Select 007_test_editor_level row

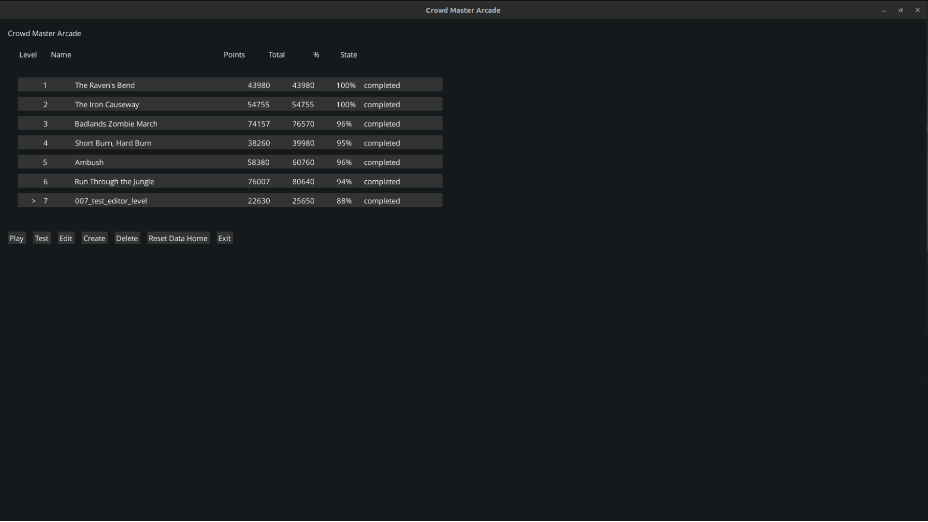[230, 201]
